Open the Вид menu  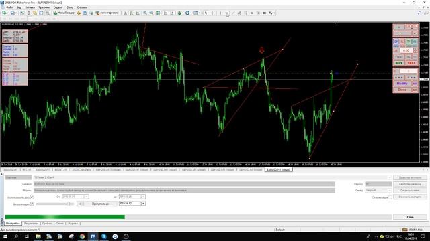(19, 7)
